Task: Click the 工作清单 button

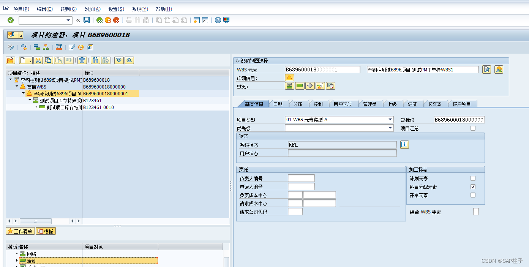Action: click(20, 231)
